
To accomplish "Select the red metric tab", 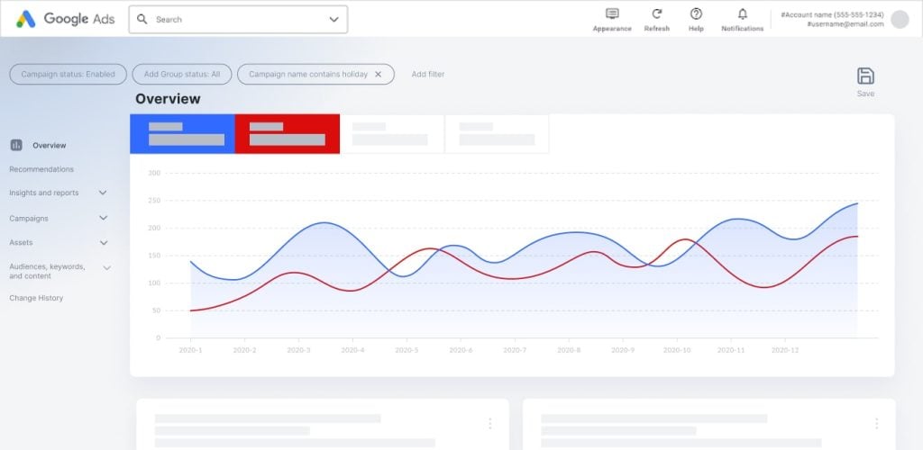I will pyautogui.click(x=288, y=134).
